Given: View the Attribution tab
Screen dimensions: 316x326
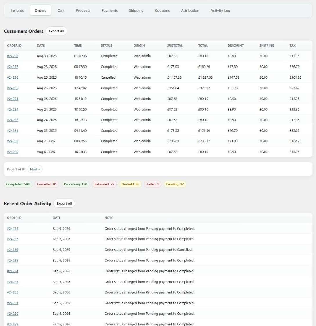Looking at the screenshot, I should [190, 10].
